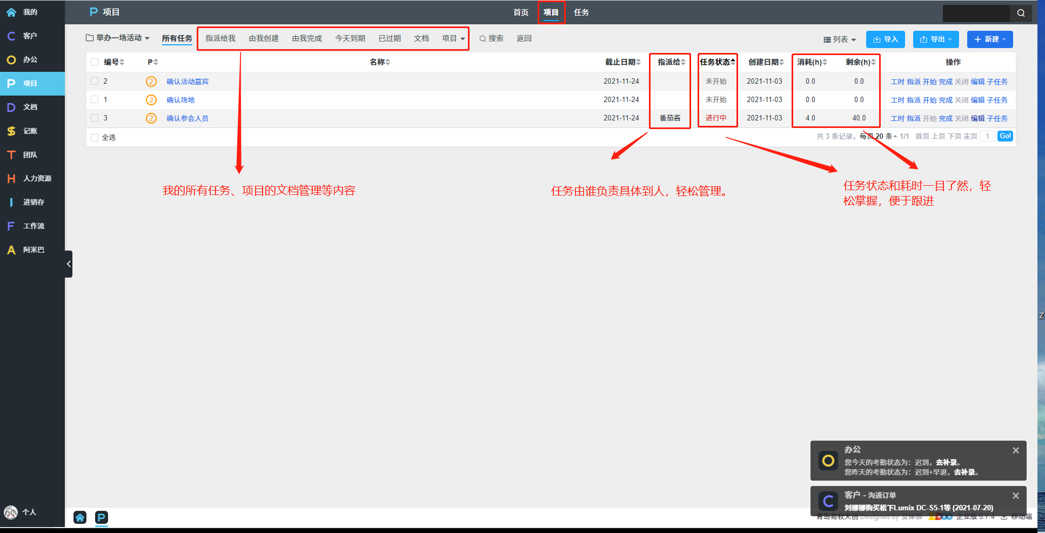The width and height of the screenshot is (1045, 533).
Task: Click the 导入 import button
Action: [886, 39]
